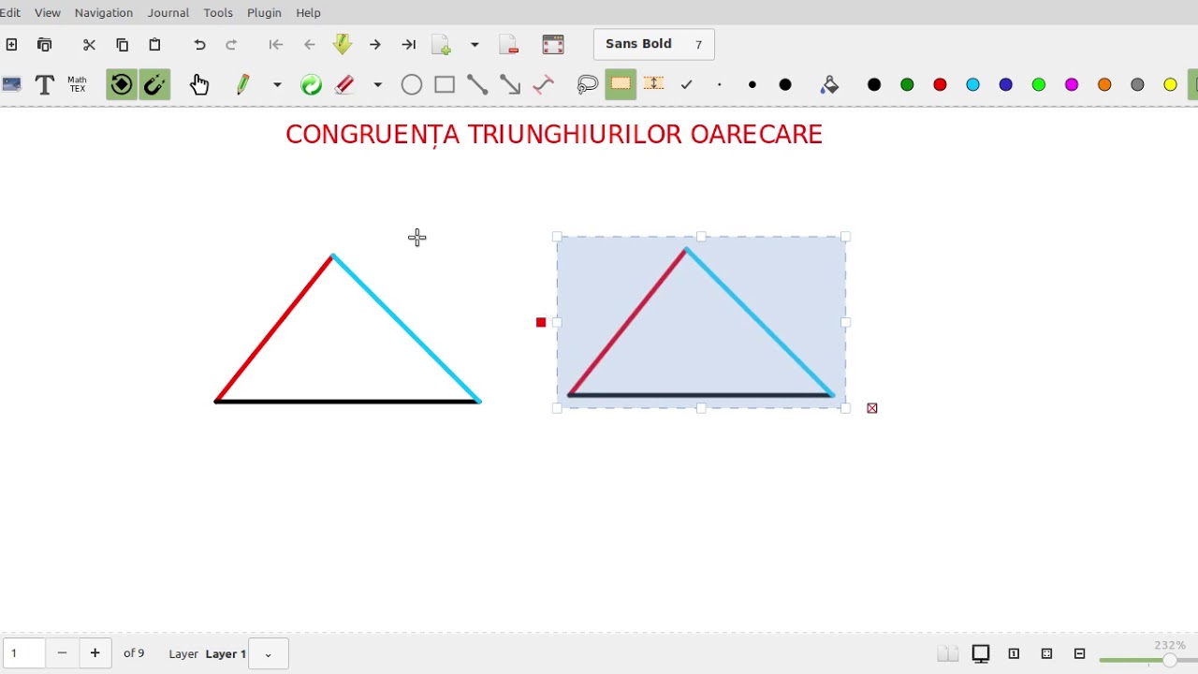Toggle grid snapping magnet
Screen dimensions: 1198x674
(x=154, y=85)
